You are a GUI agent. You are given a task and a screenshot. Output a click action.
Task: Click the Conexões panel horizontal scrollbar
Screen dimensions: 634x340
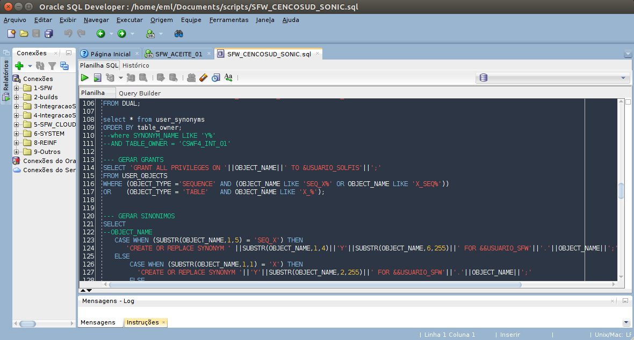click(x=27, y=323)
